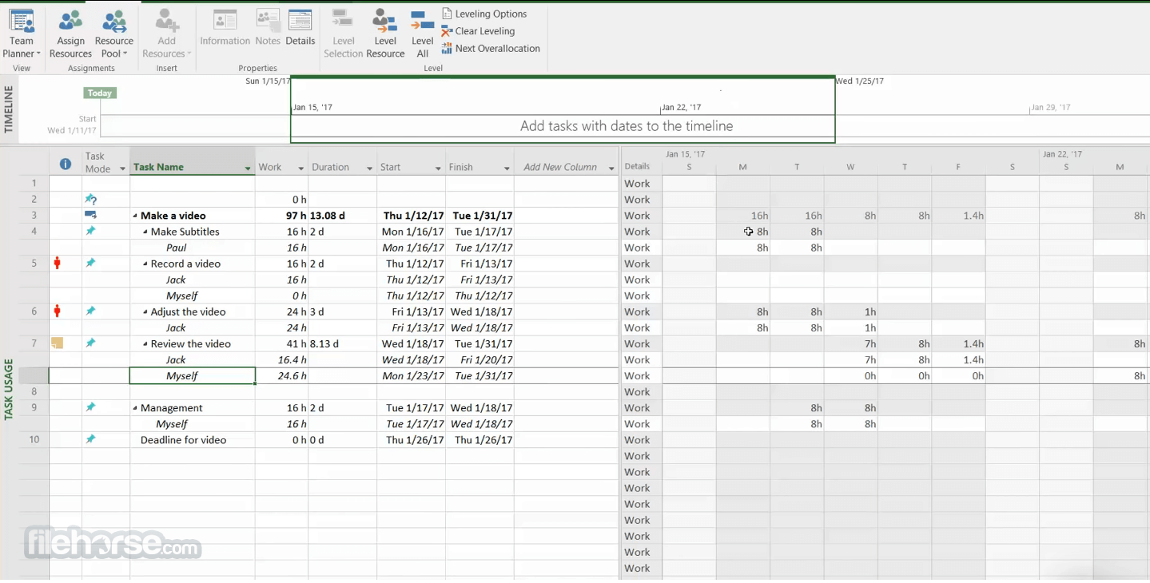Select the Paul assignment row
This screenshot has height=583, width=1150.
[192, 248]
